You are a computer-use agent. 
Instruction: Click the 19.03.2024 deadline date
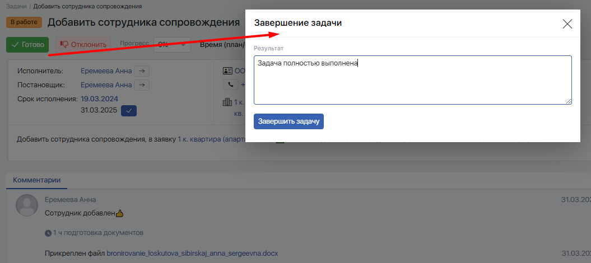coord(100,99)
